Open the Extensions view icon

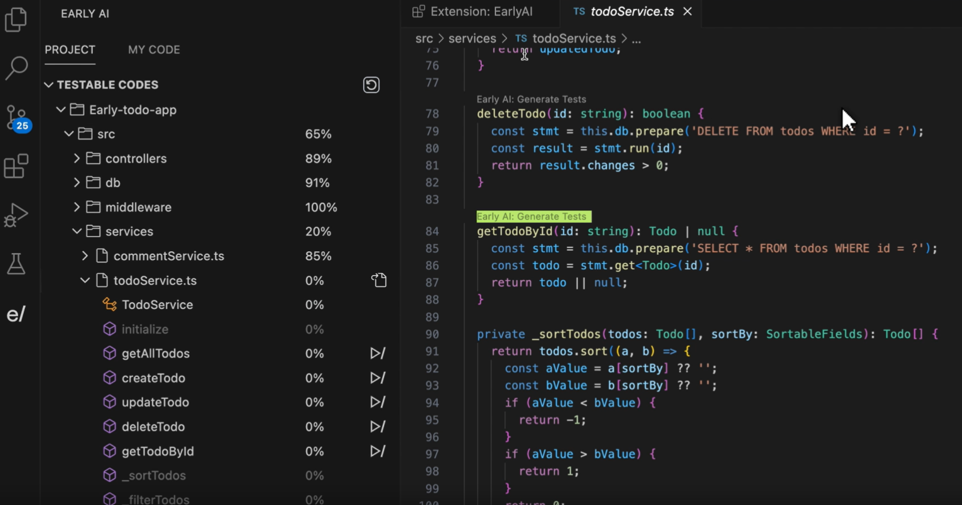(x=16, y=166)
